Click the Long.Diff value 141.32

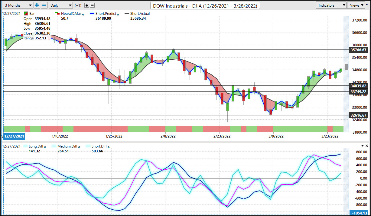[34, 151]
